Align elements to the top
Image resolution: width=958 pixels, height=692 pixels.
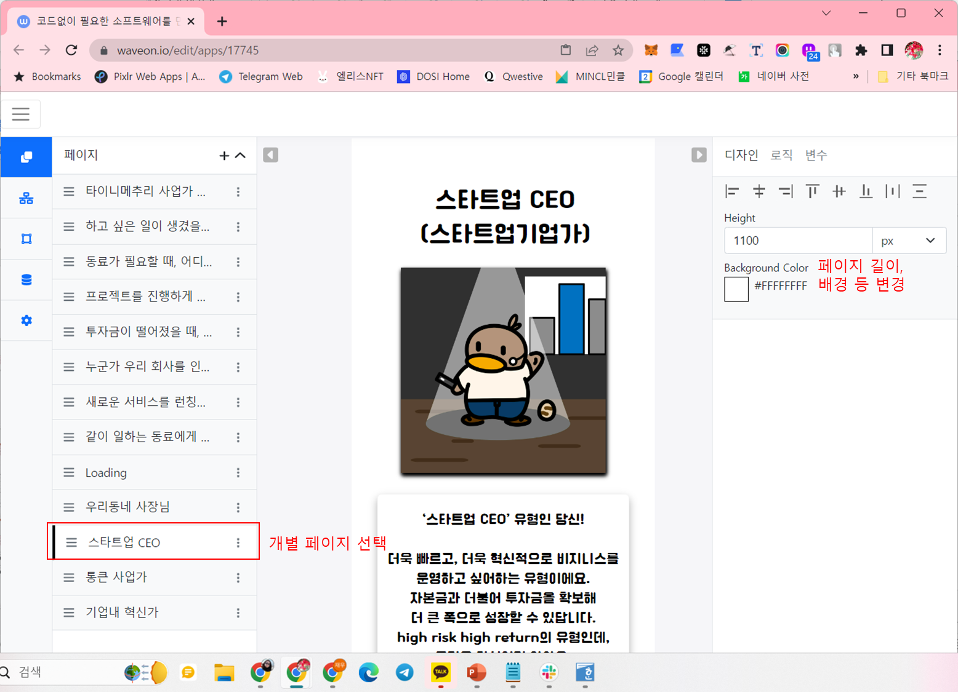(x=813, y=191)
